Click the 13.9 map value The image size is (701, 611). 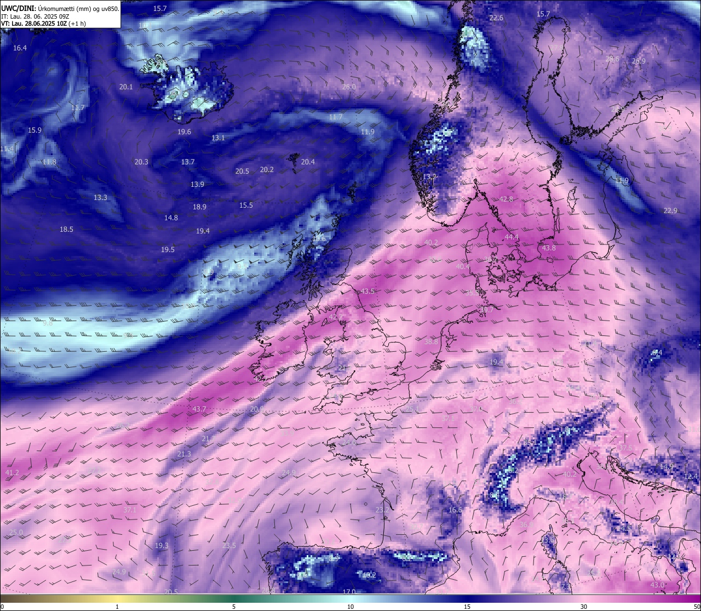pos(197,185)
